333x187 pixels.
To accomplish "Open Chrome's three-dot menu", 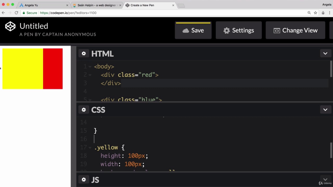I will [x=330, y=13].
